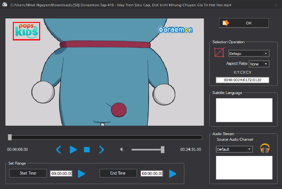Viewport: 282px width, 189px height.
Task: Mute audio with the speaker icon
Action: pyautogui.click(x=123, y=150)
